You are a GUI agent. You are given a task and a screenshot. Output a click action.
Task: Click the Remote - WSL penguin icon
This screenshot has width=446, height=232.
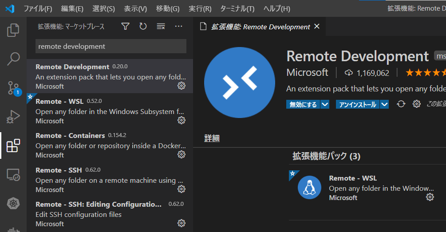(309, 187)
